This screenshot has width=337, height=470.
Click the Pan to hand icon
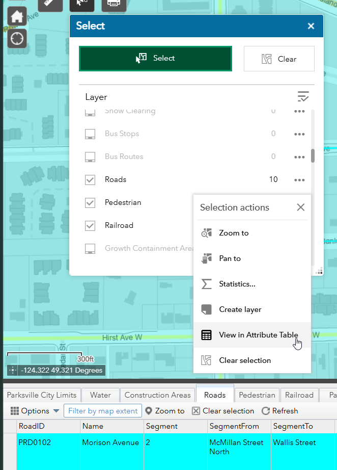[x=207, y=258]
